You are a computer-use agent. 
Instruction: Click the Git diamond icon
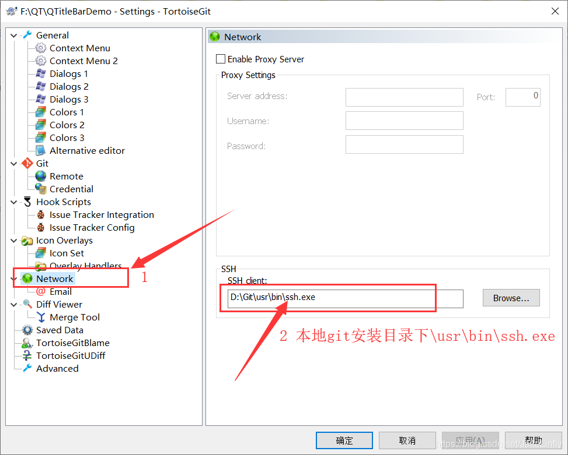point(27,163)
